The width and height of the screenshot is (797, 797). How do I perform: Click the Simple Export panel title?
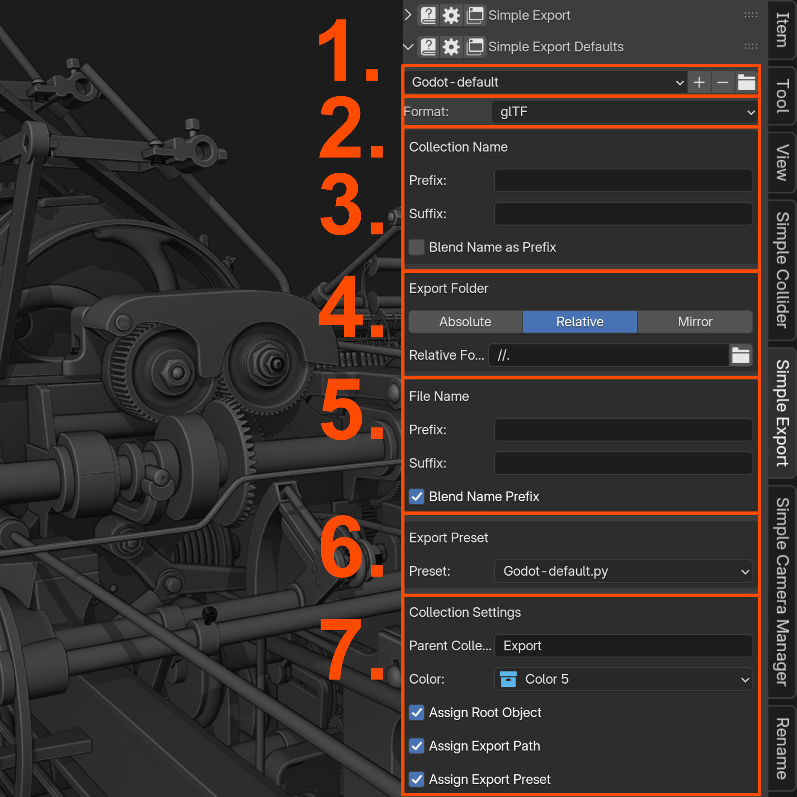pos(529,15)
